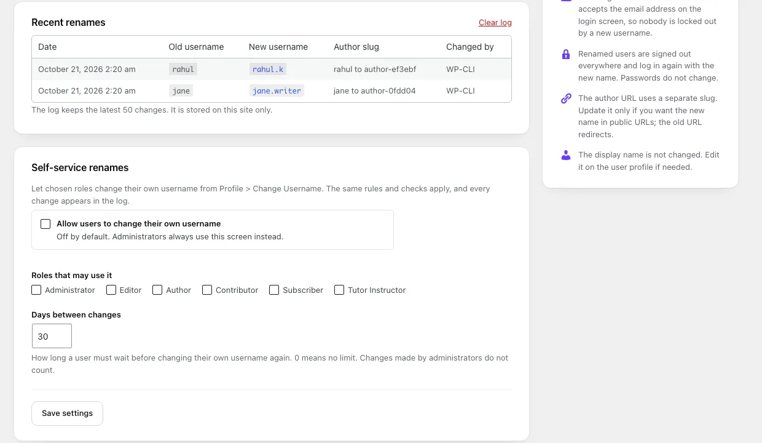Click 'The log keeps the latest 50 changes' note
762x443 pixels.
(x=152, y=110)
